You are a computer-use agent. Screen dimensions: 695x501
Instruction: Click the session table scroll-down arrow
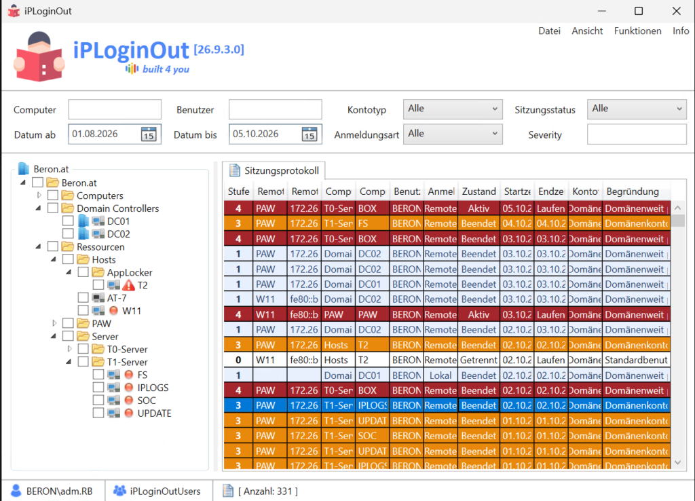tap(678, 462)
